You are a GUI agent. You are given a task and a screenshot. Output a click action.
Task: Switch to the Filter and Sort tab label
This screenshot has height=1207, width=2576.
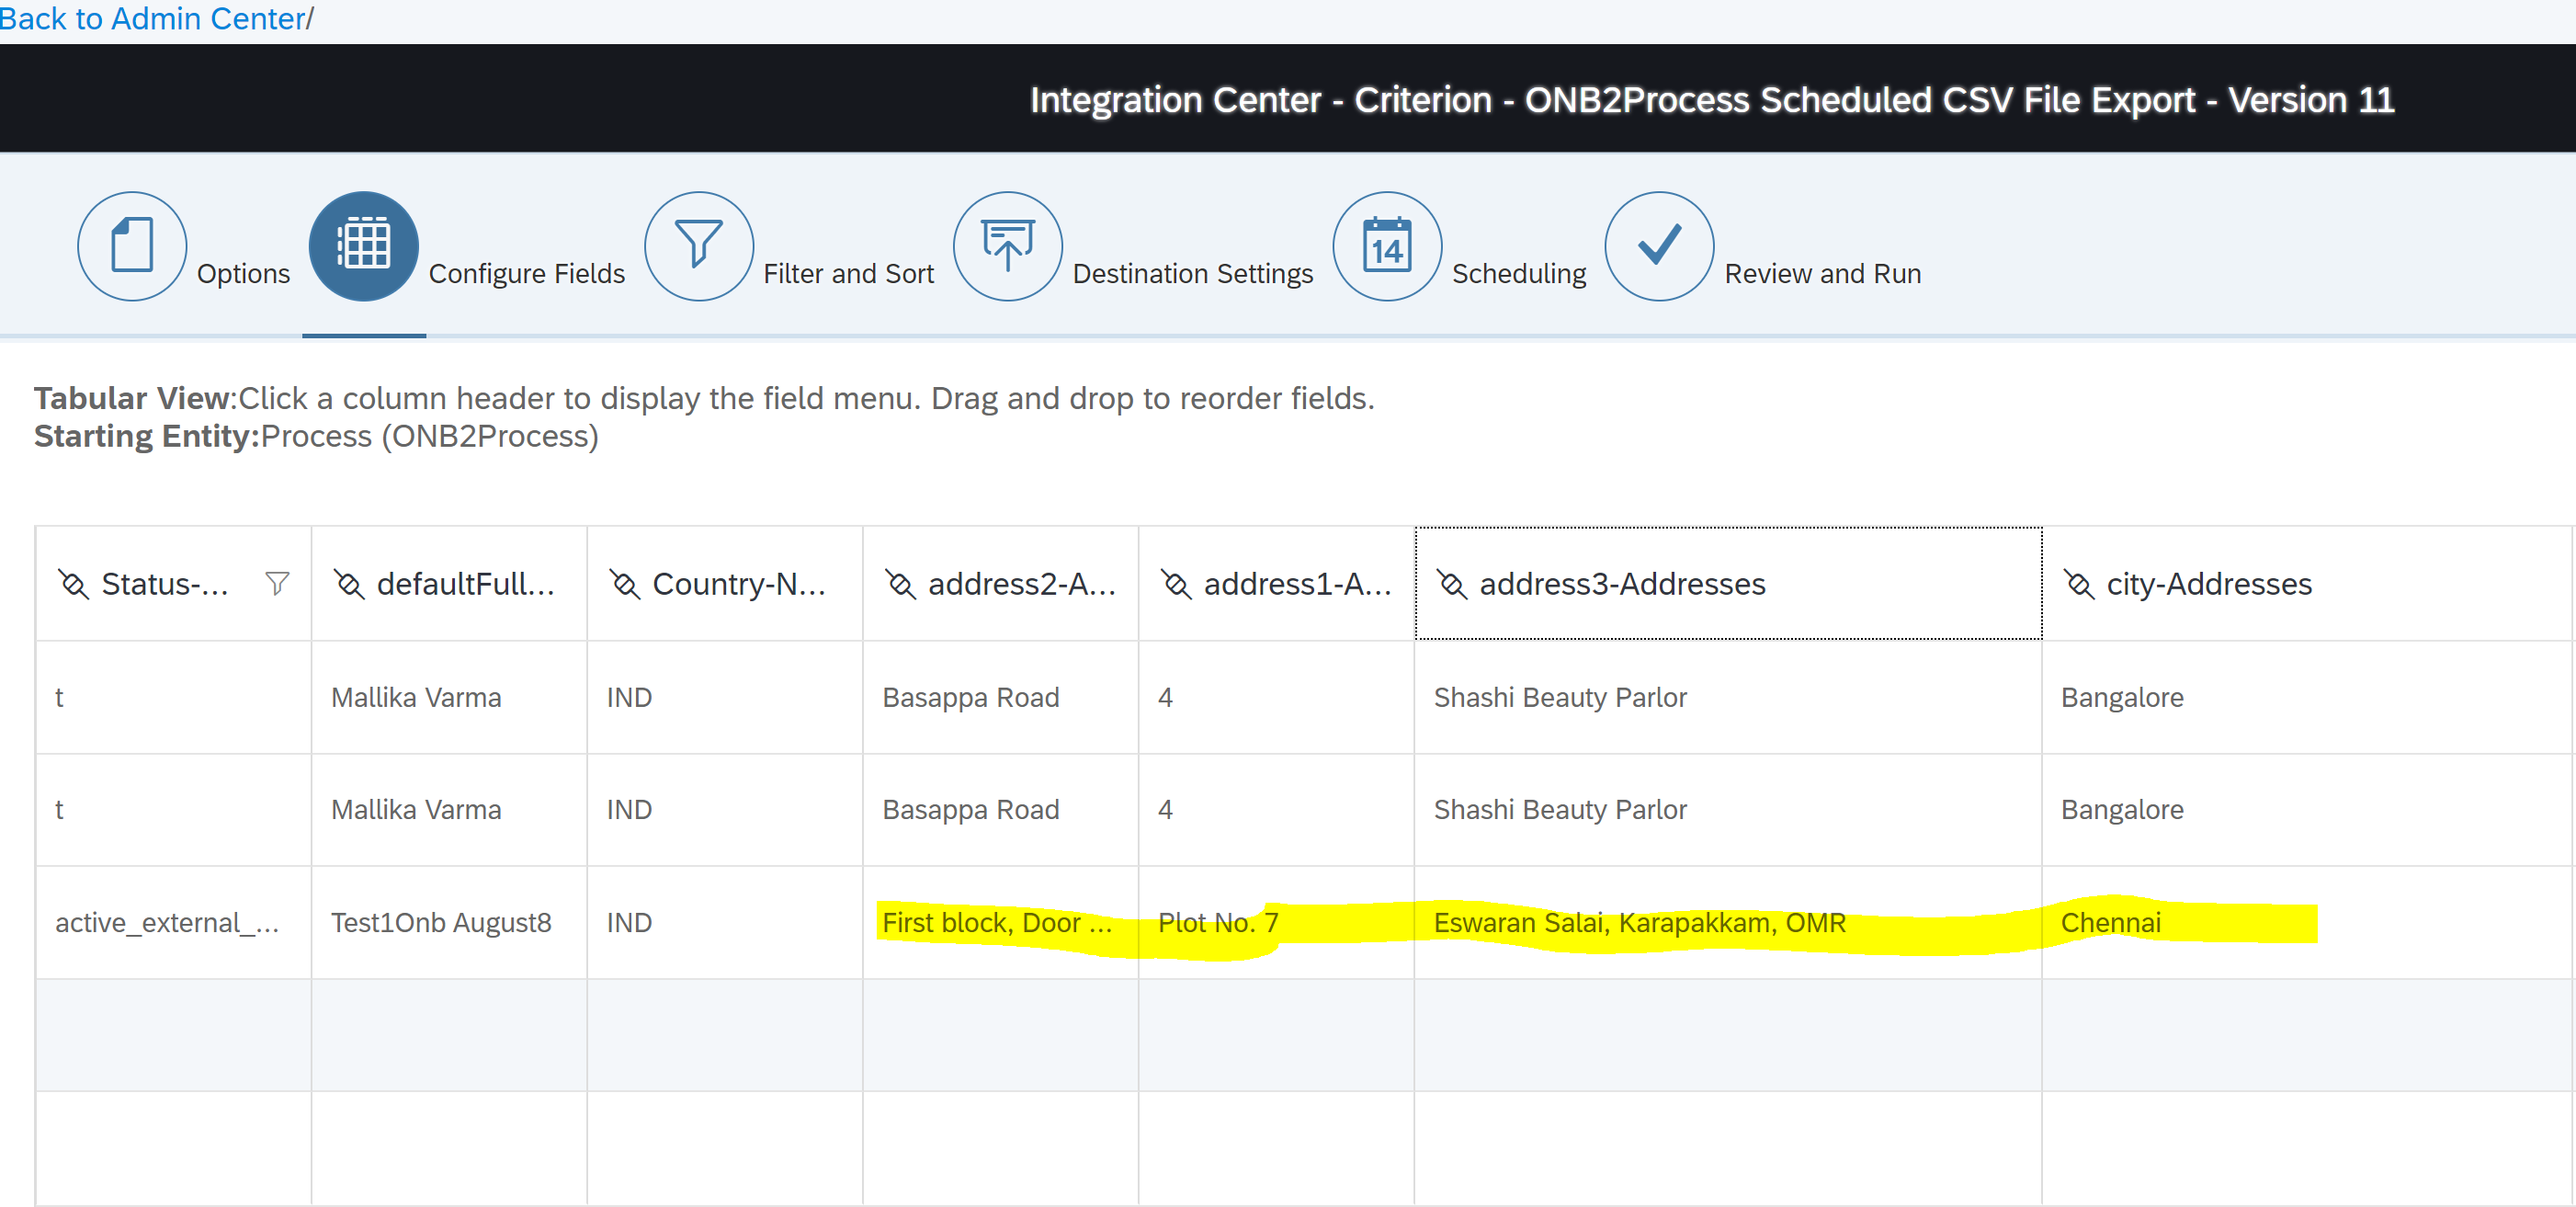coord(849,273)
